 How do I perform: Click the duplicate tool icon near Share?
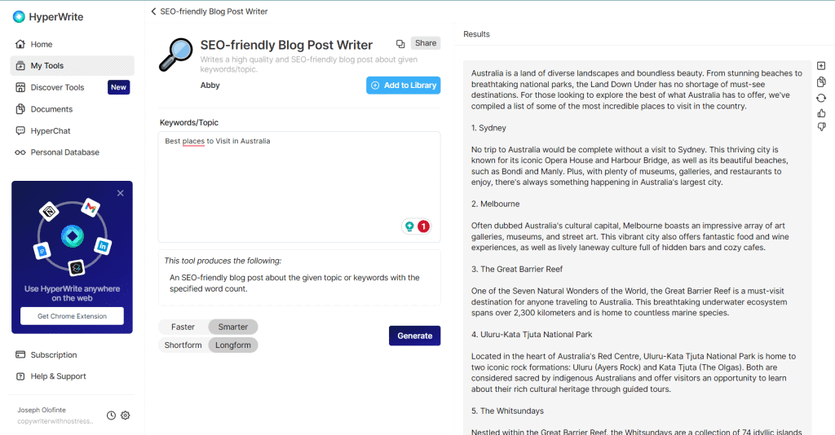coord(400,44)
